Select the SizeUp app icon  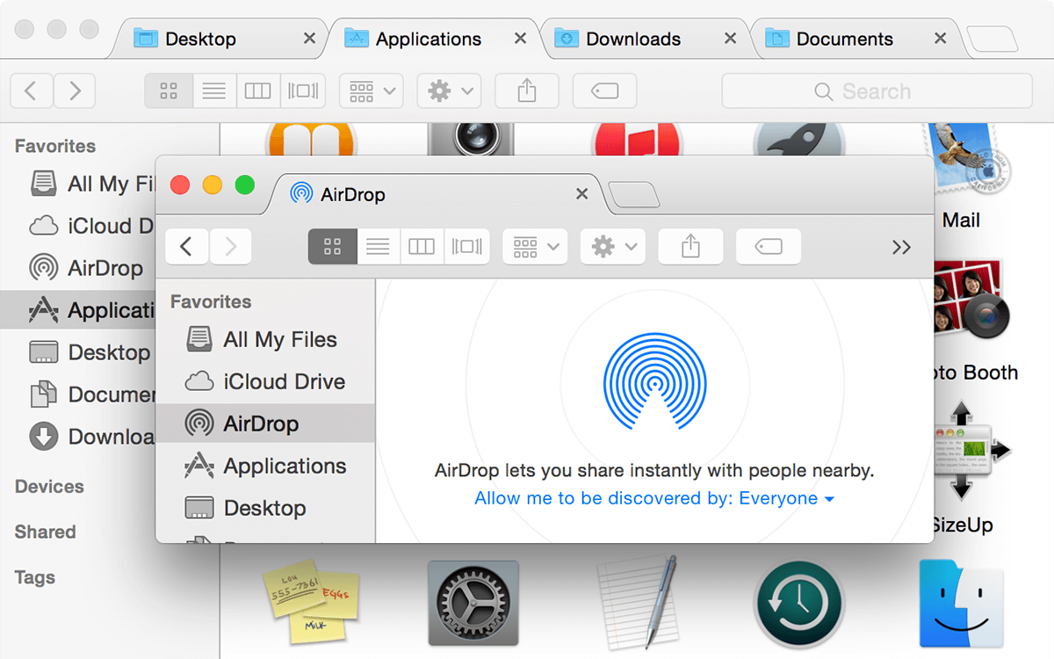click(971, 451)
